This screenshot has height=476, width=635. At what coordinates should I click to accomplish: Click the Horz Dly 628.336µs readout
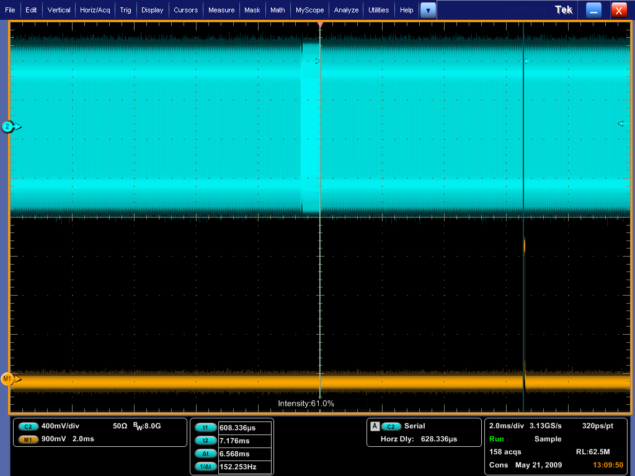point(419,439)
